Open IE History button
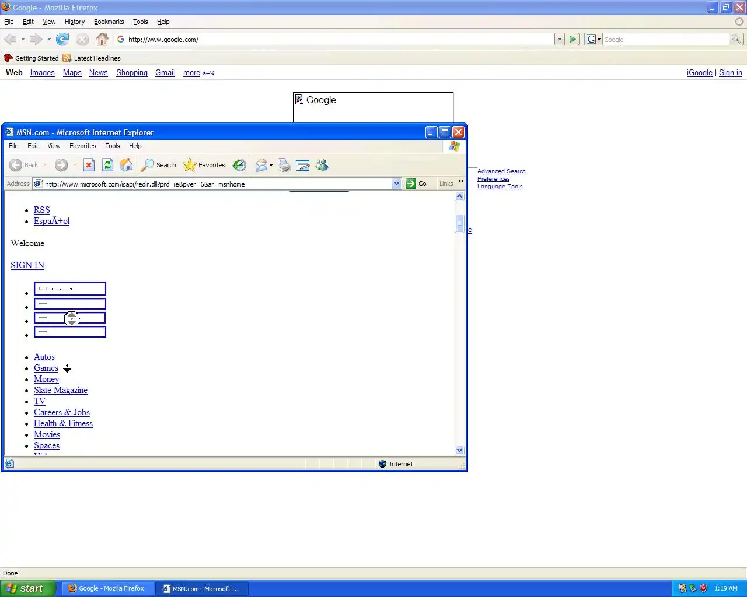Viewport: 747px width, 597px height. tap(239, 165)
